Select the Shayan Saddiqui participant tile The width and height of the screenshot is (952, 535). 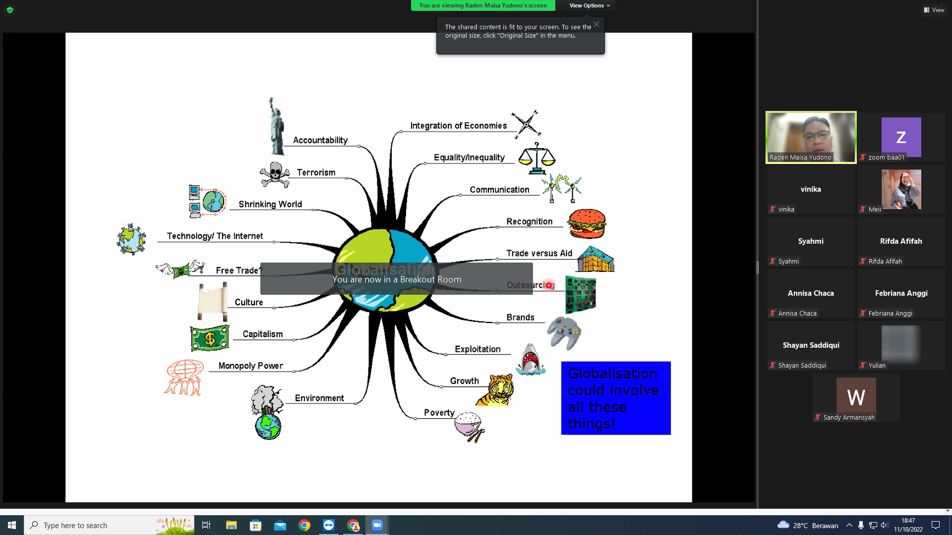tap(811, 345)
